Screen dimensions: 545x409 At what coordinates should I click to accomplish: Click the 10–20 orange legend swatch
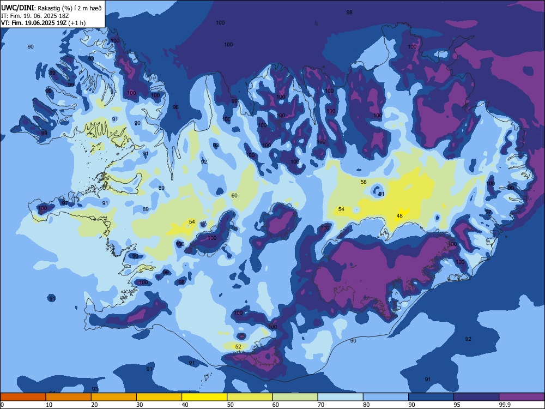[x=69, y=397]
